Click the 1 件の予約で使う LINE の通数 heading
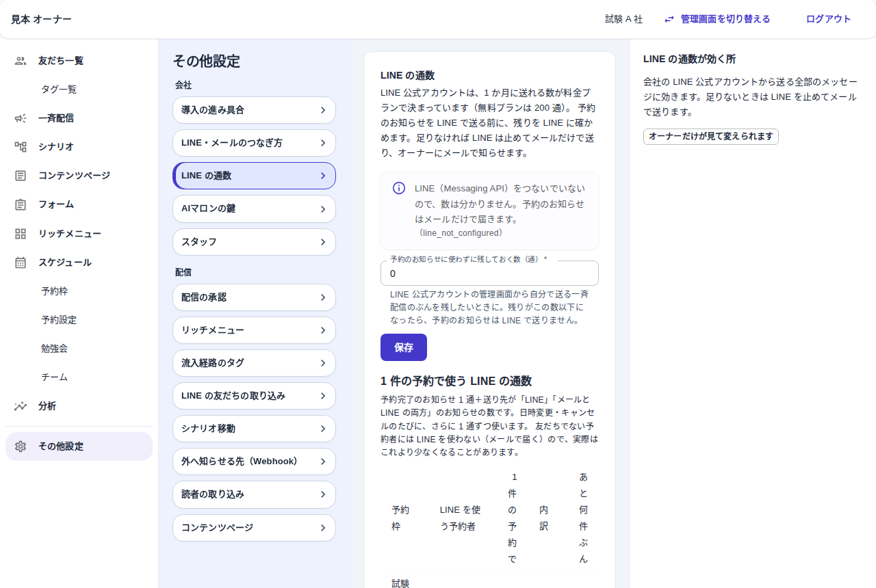Screen dimensions: 876x588 pyautogui.click(x=456, y=381)
